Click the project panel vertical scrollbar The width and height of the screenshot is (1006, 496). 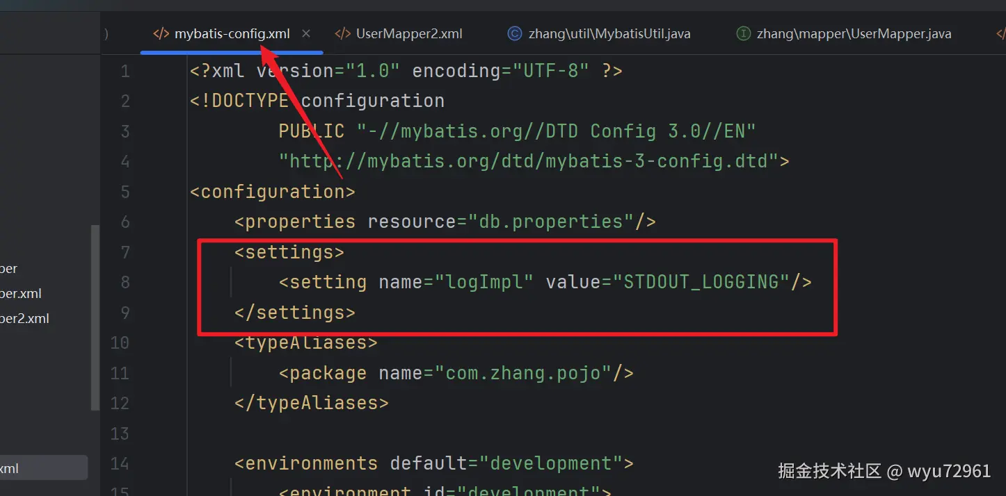(95, 316)
